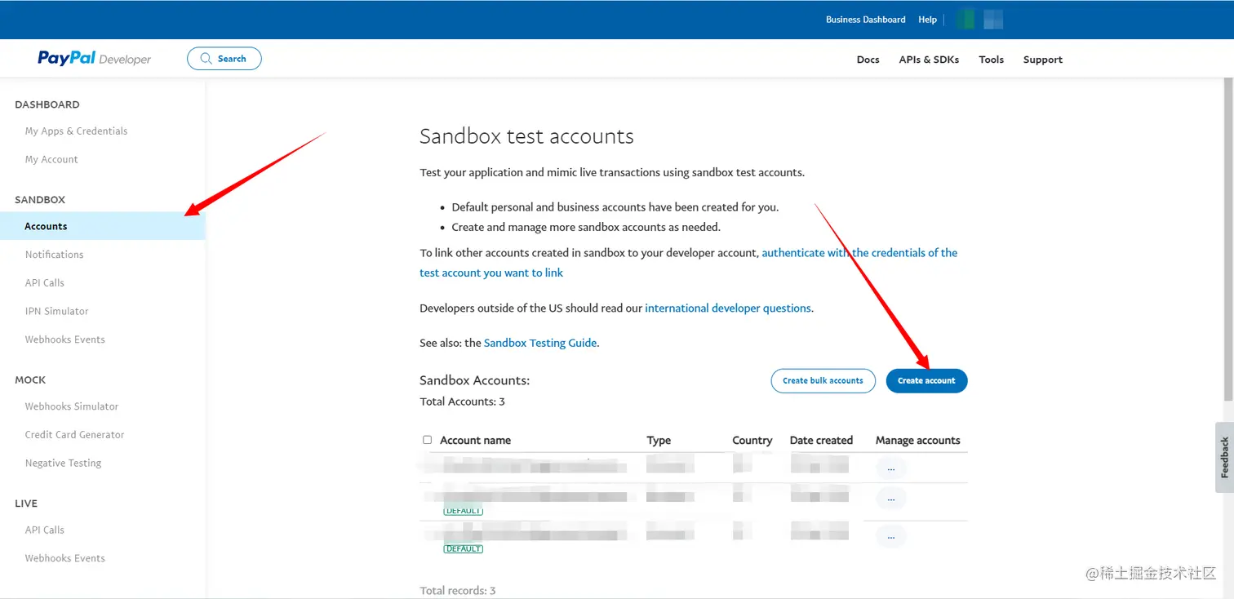Select Accounts under Sandbox

pos(103,226)
